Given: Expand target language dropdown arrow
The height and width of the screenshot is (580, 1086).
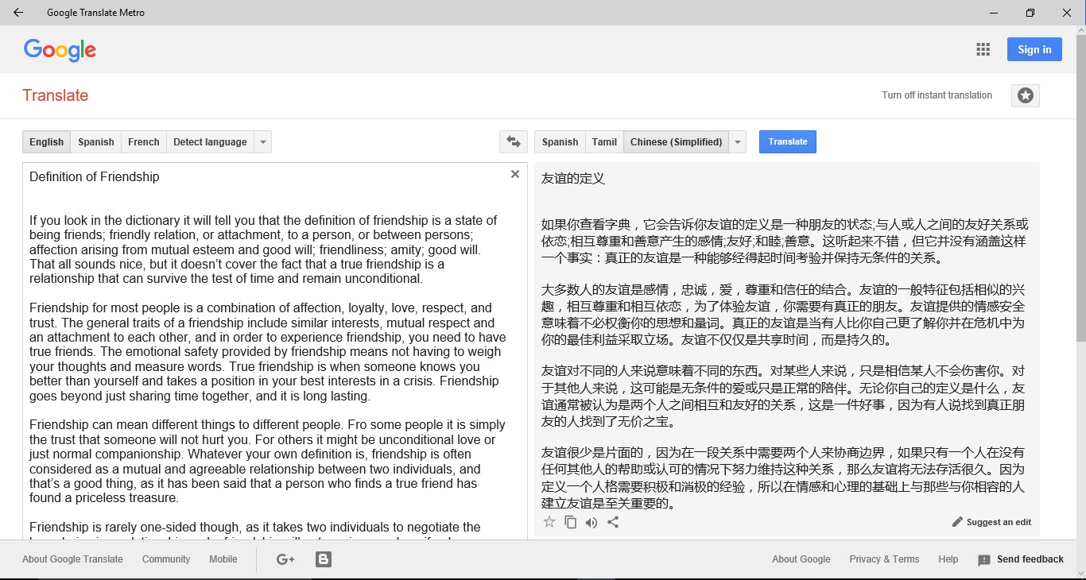Looking at the screenshot, I should tap(739, 142).
